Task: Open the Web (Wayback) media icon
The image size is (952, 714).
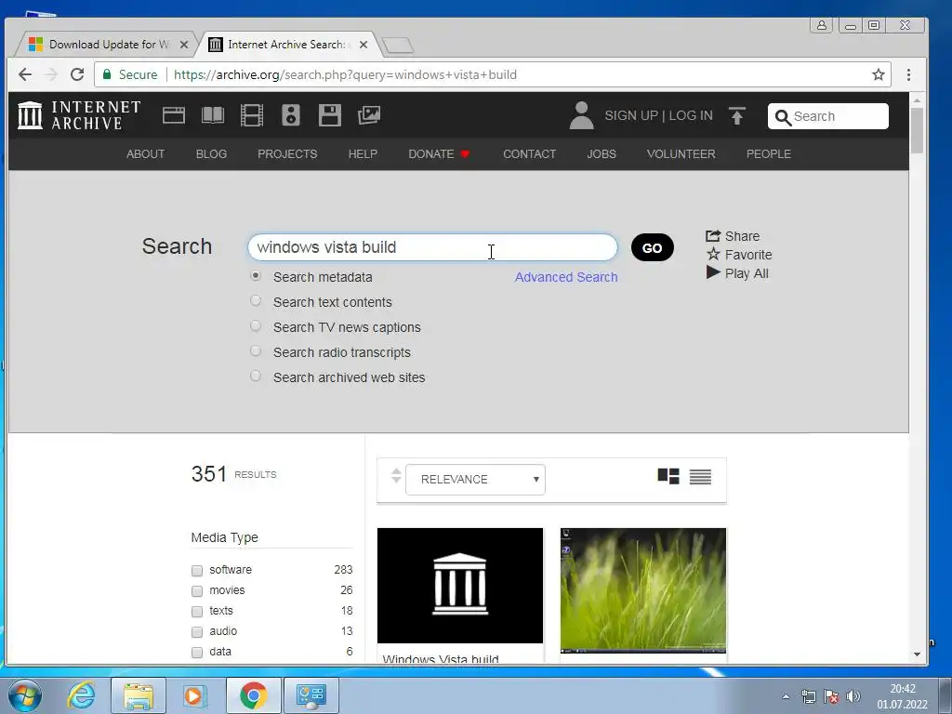Action: pos(174,115)
